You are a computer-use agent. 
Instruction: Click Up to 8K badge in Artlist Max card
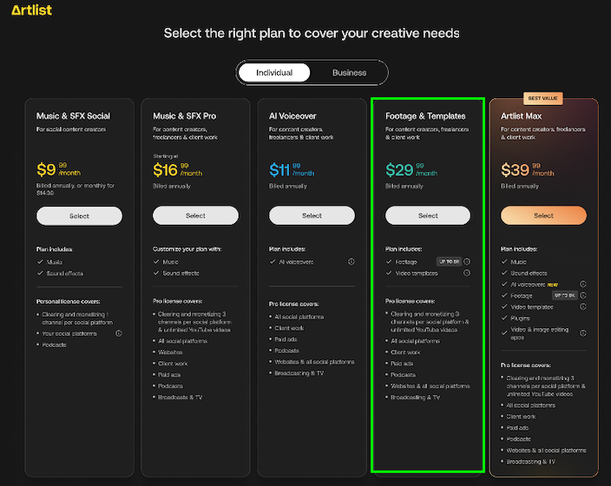pyautogui.click(x=565, y=296)
